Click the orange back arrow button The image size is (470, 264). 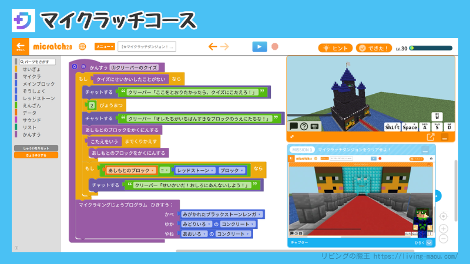21,47
